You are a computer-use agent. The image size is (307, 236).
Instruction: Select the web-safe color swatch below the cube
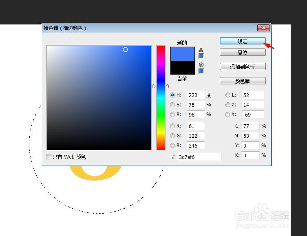pyautogui.click(x=201, y=71)
